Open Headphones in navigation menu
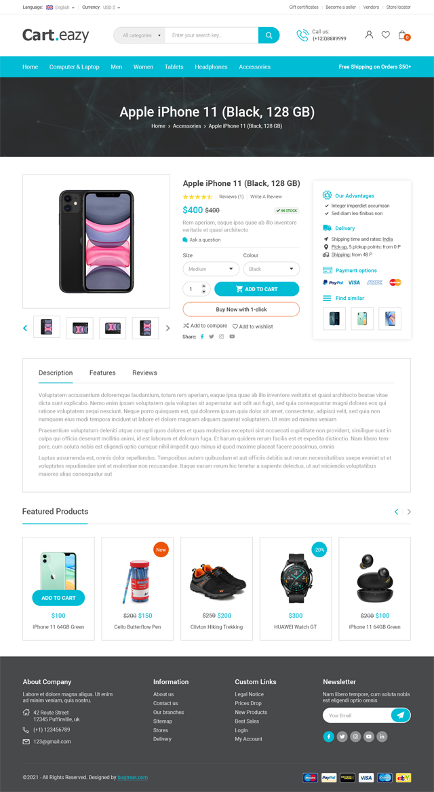 pos(211,67)
